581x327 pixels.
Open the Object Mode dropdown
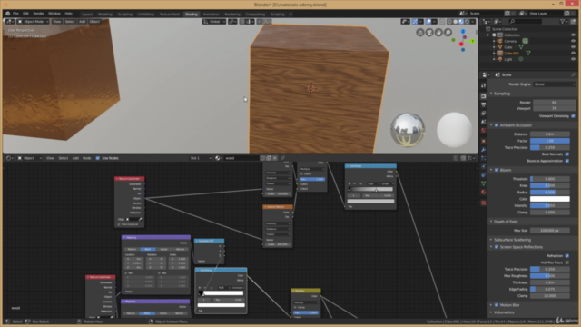(x=33, y=22)
